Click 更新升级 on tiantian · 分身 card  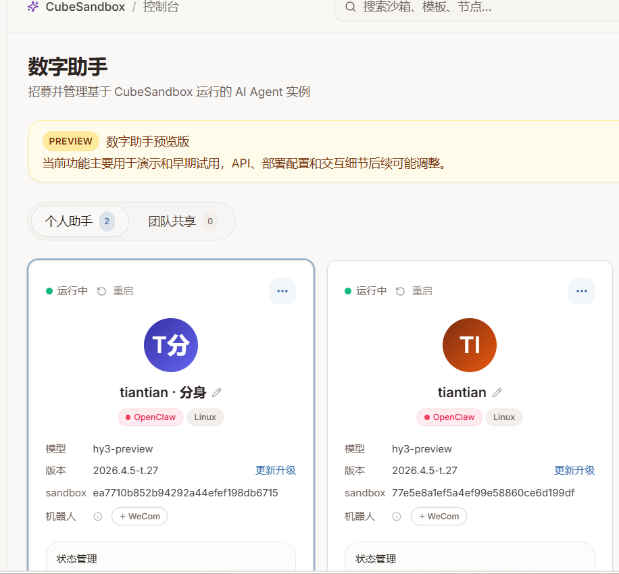pos(276,470)
